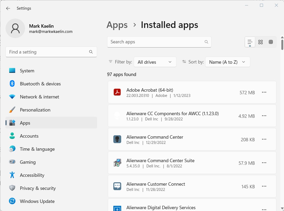Select the Accessibility sidebar icon
Viewport: 284px width, 211px height.
click(12, 175)
